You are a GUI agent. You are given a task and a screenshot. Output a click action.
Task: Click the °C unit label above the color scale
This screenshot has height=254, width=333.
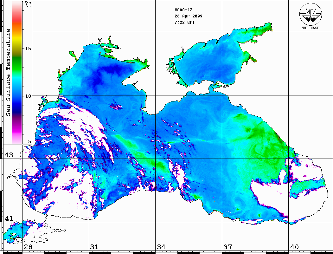click(x=28, y=4)
